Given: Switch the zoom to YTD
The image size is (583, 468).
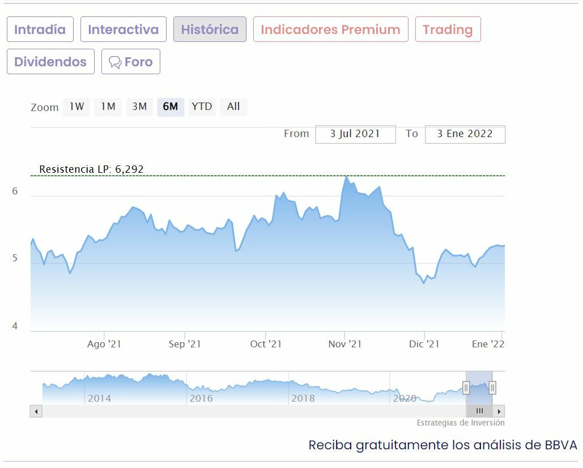Looking at the screenshot, I should 202,107.
